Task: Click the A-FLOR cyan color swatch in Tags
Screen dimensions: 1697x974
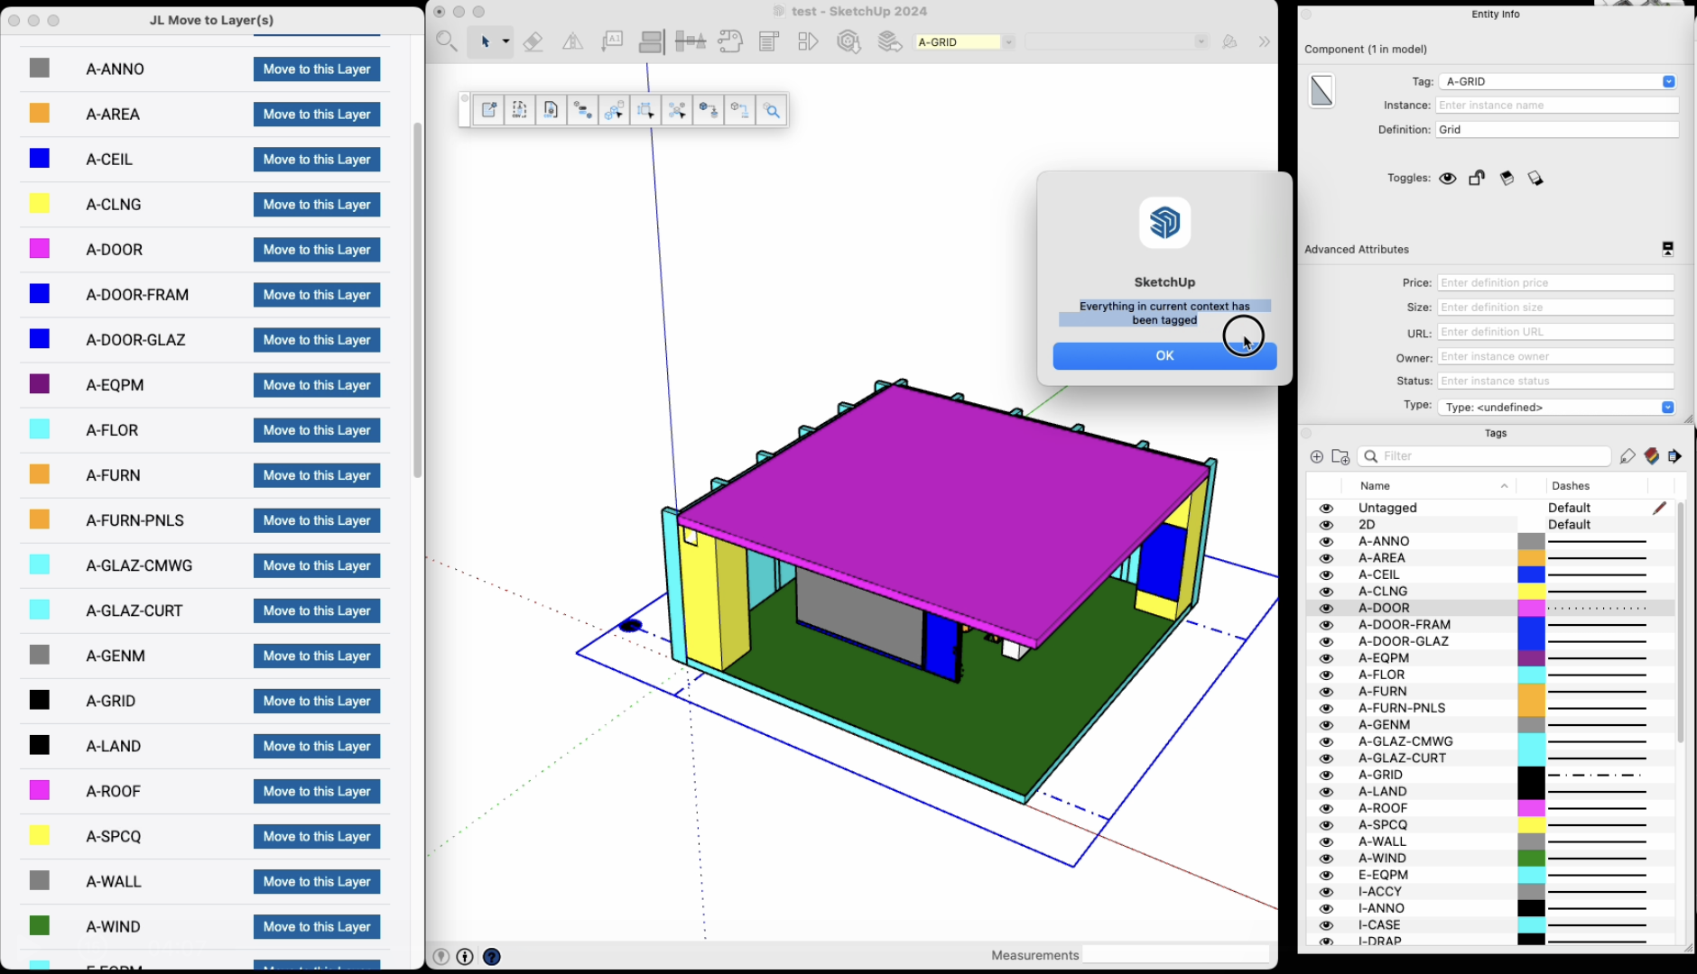Action: click(x=1531, y=675)
